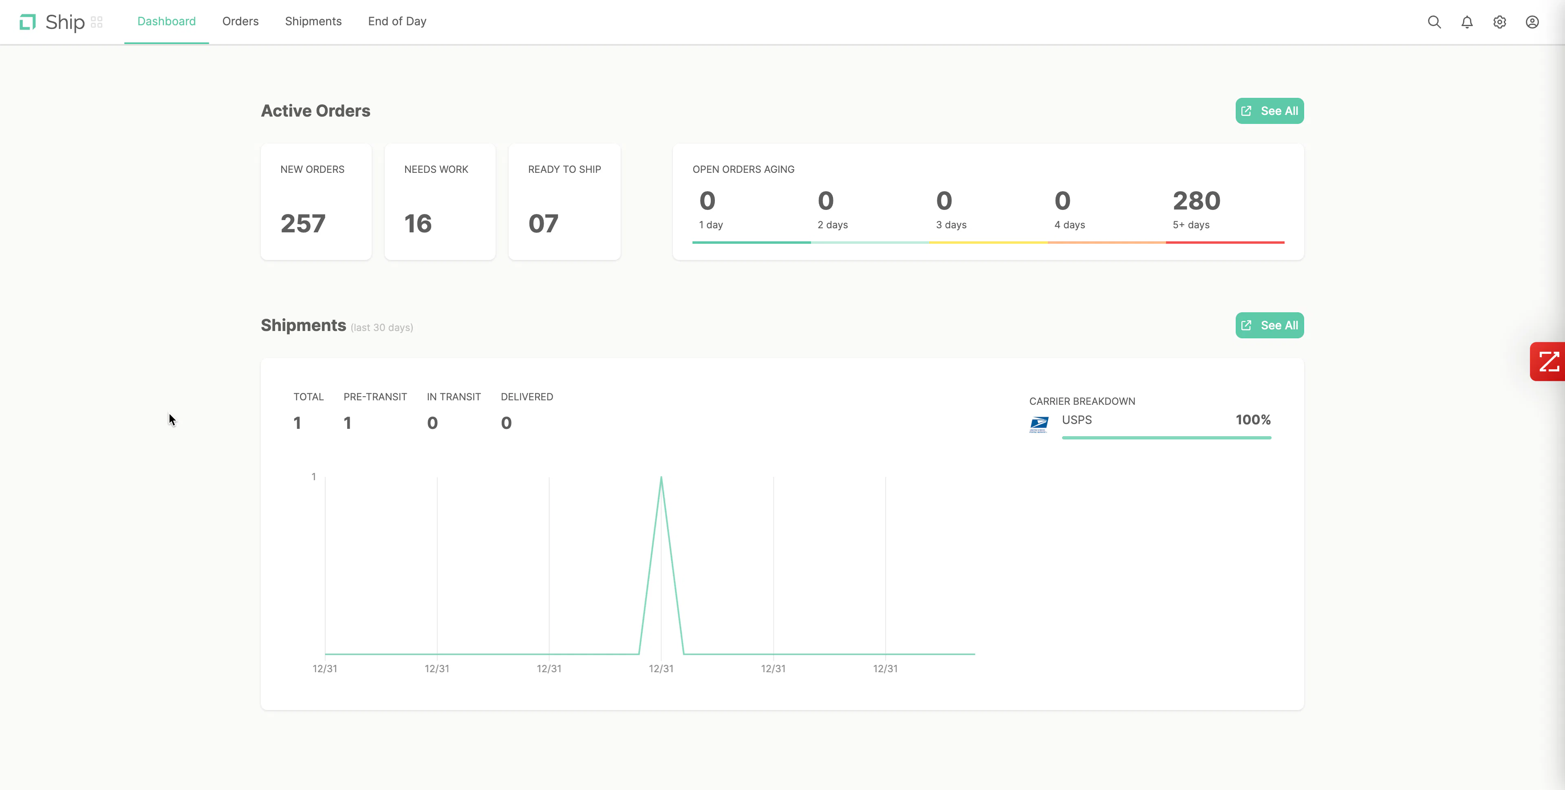Click the peak of the shipments chart line
The width and height of the screenshot is (1565, 790).
tap(661, 478)
